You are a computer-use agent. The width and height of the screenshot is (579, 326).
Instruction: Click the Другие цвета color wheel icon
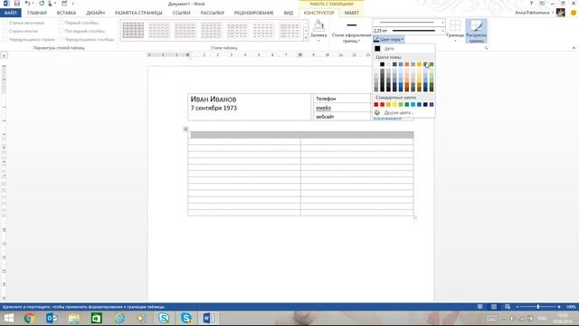tap(377, 112)
